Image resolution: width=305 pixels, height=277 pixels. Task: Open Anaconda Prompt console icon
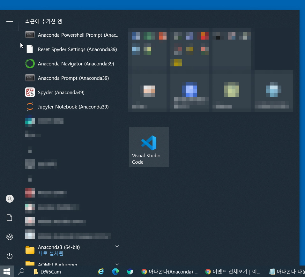point(30,78)
